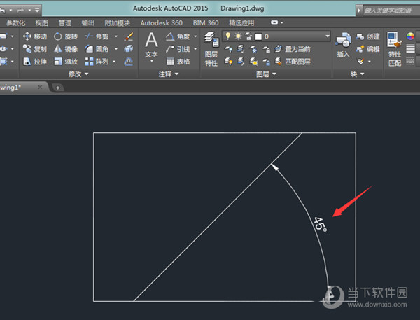The height and width of the screenshot is (320, 420).
Task: Expand the Annotation (注释) panel dropdown
Action: [x=168, y=74]
